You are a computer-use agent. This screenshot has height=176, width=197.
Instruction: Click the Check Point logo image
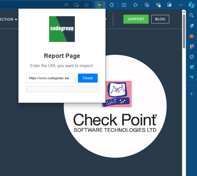[115, 106]
